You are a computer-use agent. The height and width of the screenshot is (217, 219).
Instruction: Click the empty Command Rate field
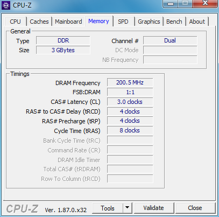[130, 150]
